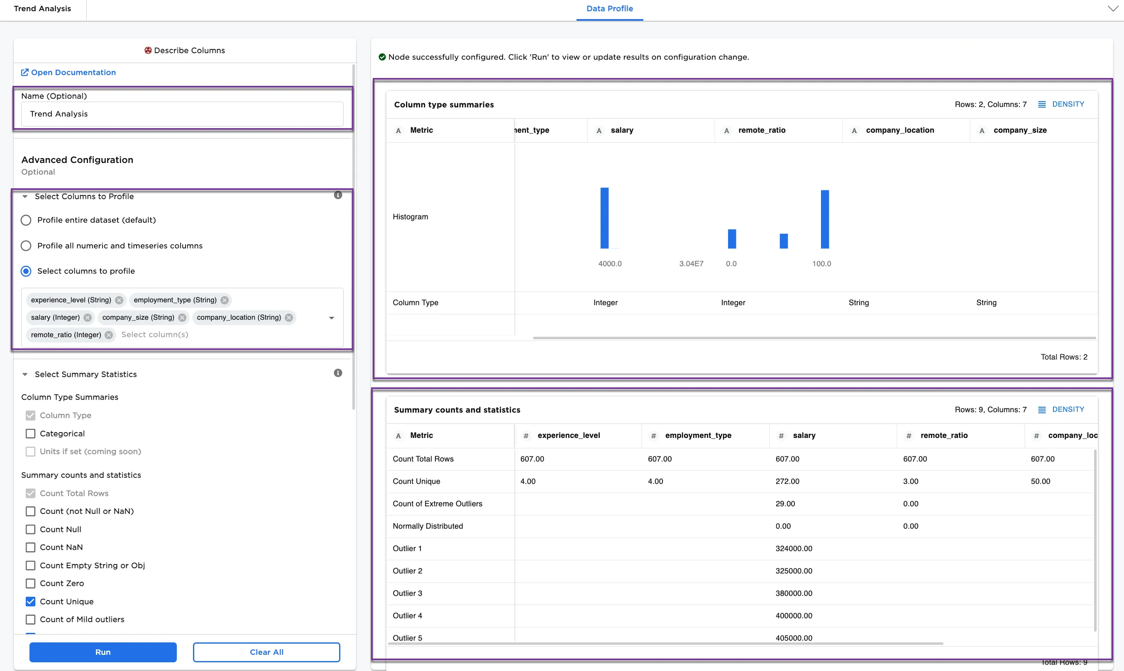Viewport: 1124px width, 671px height.
Task: Remove the remote_ratio (Integer) column chip
Action: (x=108, y=335)
